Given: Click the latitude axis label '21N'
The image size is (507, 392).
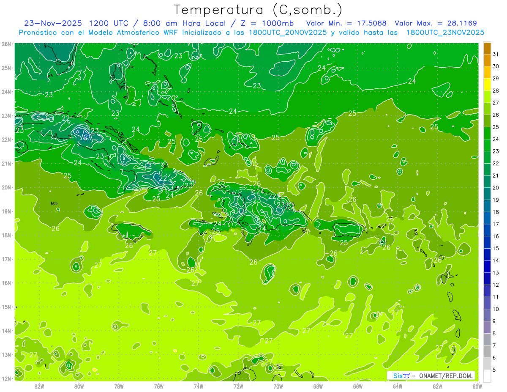Looking at the screenshot, I should pos(6,163).
